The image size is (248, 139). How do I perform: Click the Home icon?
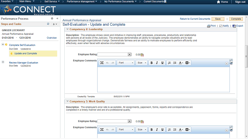(219, 2)
